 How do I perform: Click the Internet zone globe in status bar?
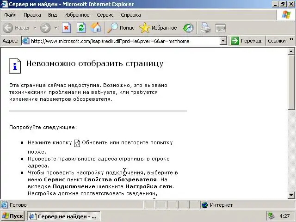pyautogui.click(x=204, y=205)
